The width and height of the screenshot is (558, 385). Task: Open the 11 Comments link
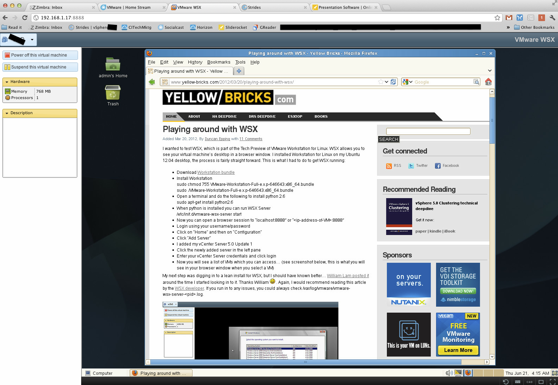251,139
